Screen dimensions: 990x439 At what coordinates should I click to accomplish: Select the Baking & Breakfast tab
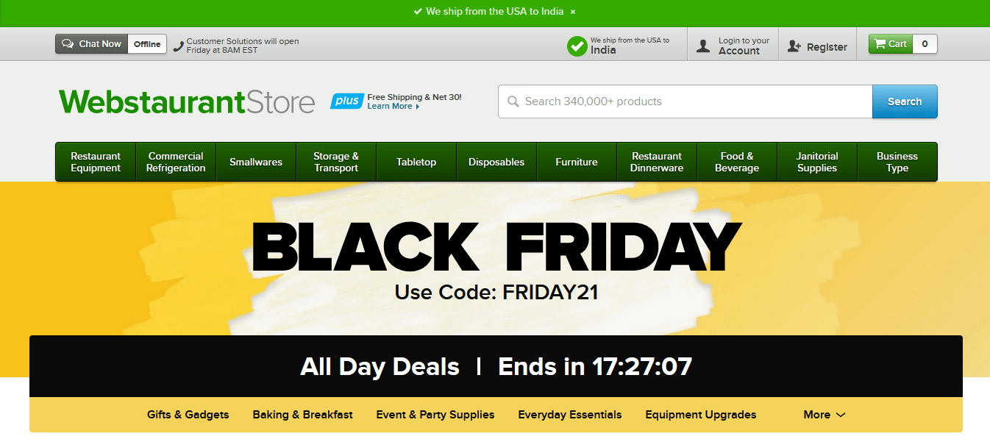[303, 415]
